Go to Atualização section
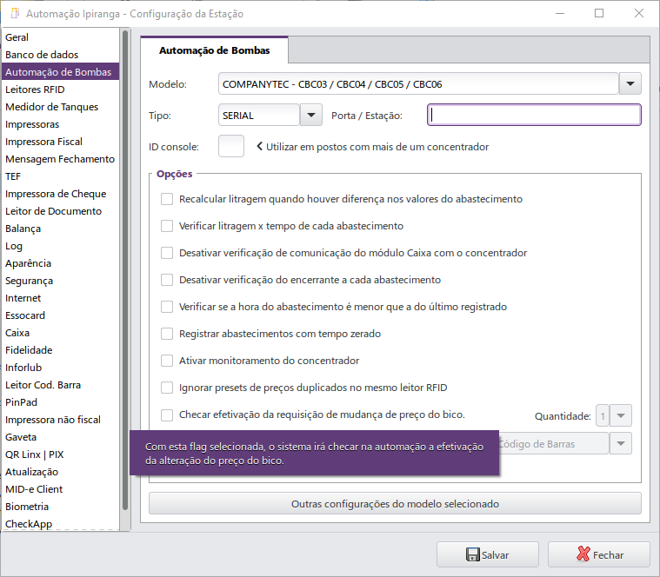Screen dimensions: 660x577 tap(61, 472)
